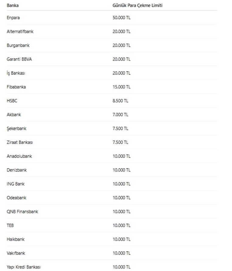Viewport: 232px width, 271px height.
Task: Select the Akbank bank name
Action: pyautogui.click(x=14, y=114)
